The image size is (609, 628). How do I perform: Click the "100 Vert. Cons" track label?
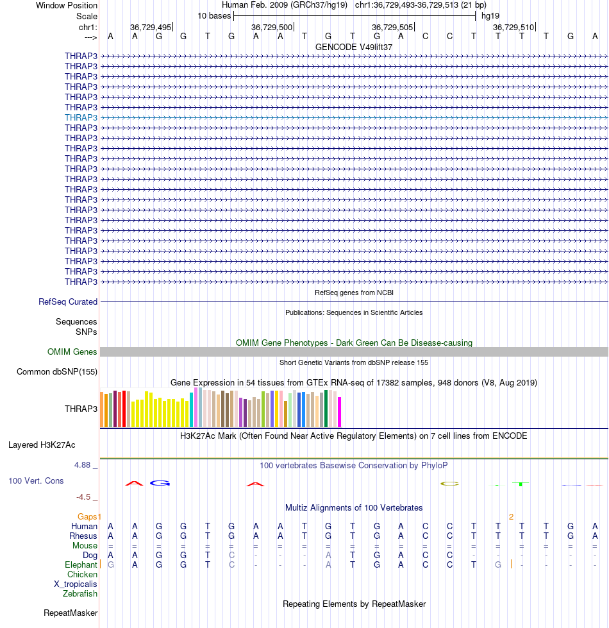click(x=36, y=481)
